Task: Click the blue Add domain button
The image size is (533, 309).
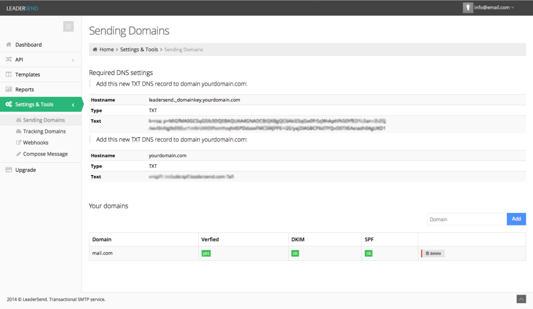Action: pos(516,219)
